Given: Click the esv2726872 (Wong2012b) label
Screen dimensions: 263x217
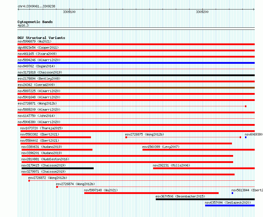Looking at the screenshot, I should (x=48, y=178).
